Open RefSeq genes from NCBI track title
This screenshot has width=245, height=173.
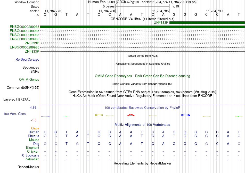(142, 56)
